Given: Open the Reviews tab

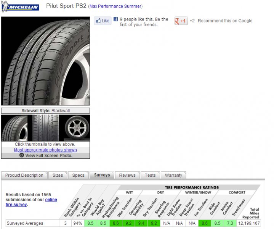Looking at the screenshot, I should click(127, 175).
